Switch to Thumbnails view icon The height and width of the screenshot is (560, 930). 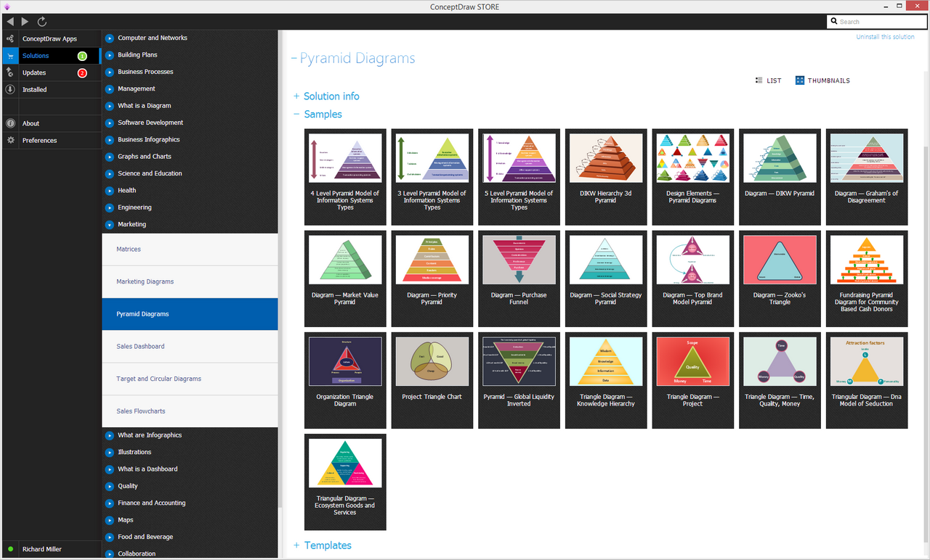coord(800,81)
